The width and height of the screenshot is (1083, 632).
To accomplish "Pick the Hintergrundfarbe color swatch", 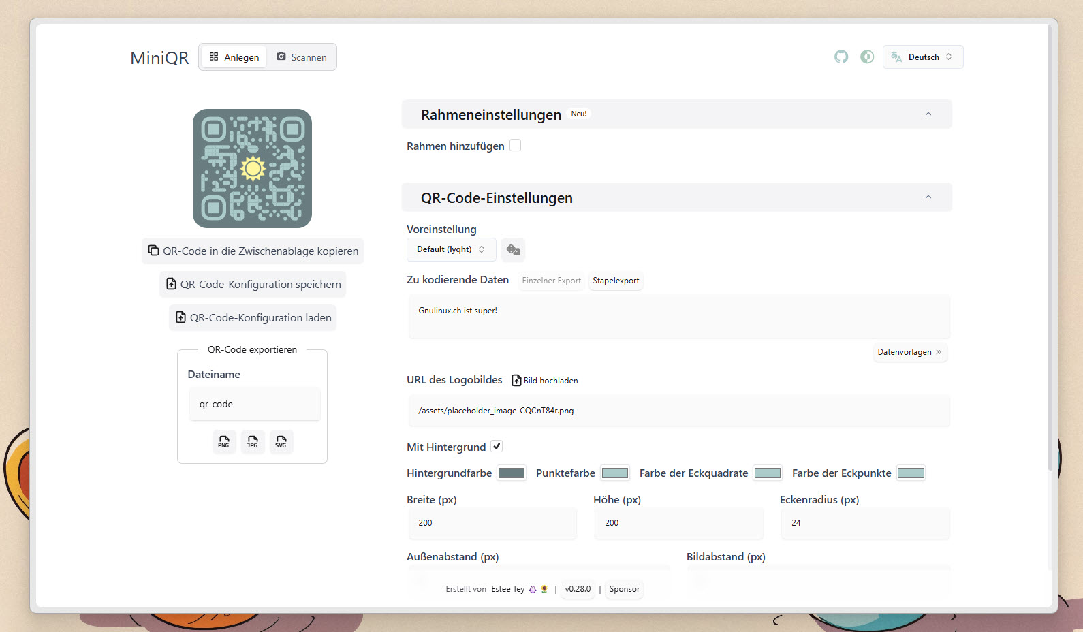I will (512, 473).
